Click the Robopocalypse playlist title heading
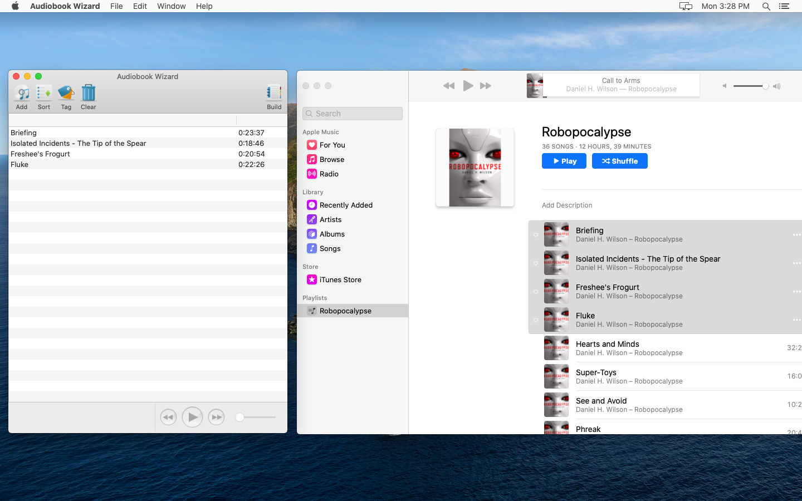The image size is (802, 501). point(586,132)
